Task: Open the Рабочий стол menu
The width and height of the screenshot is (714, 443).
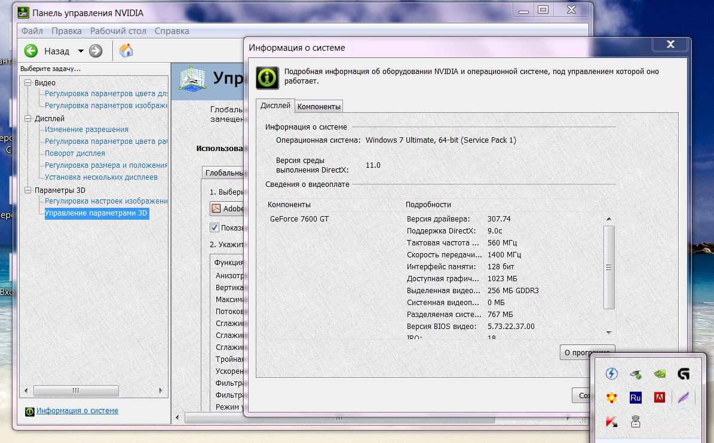Action: 118,31
